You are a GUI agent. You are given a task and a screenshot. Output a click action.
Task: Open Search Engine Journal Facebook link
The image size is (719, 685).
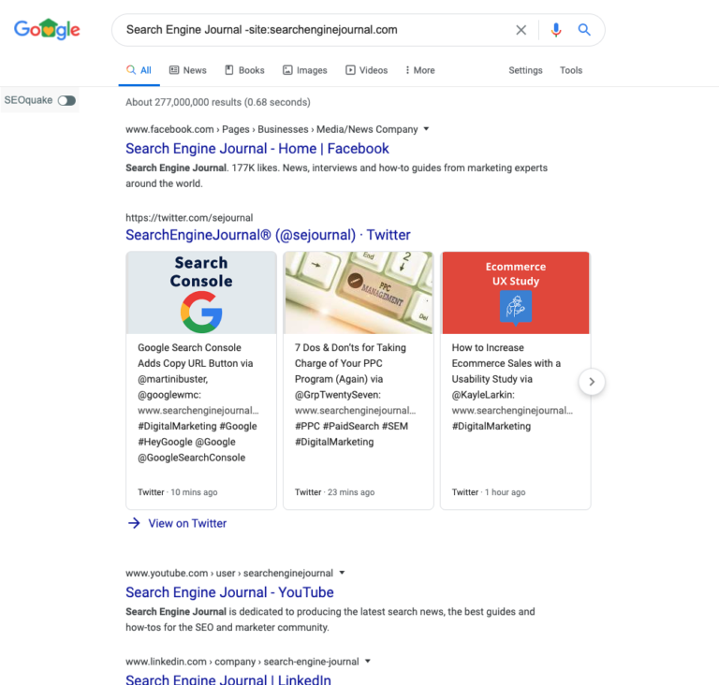tap(257, 149)
